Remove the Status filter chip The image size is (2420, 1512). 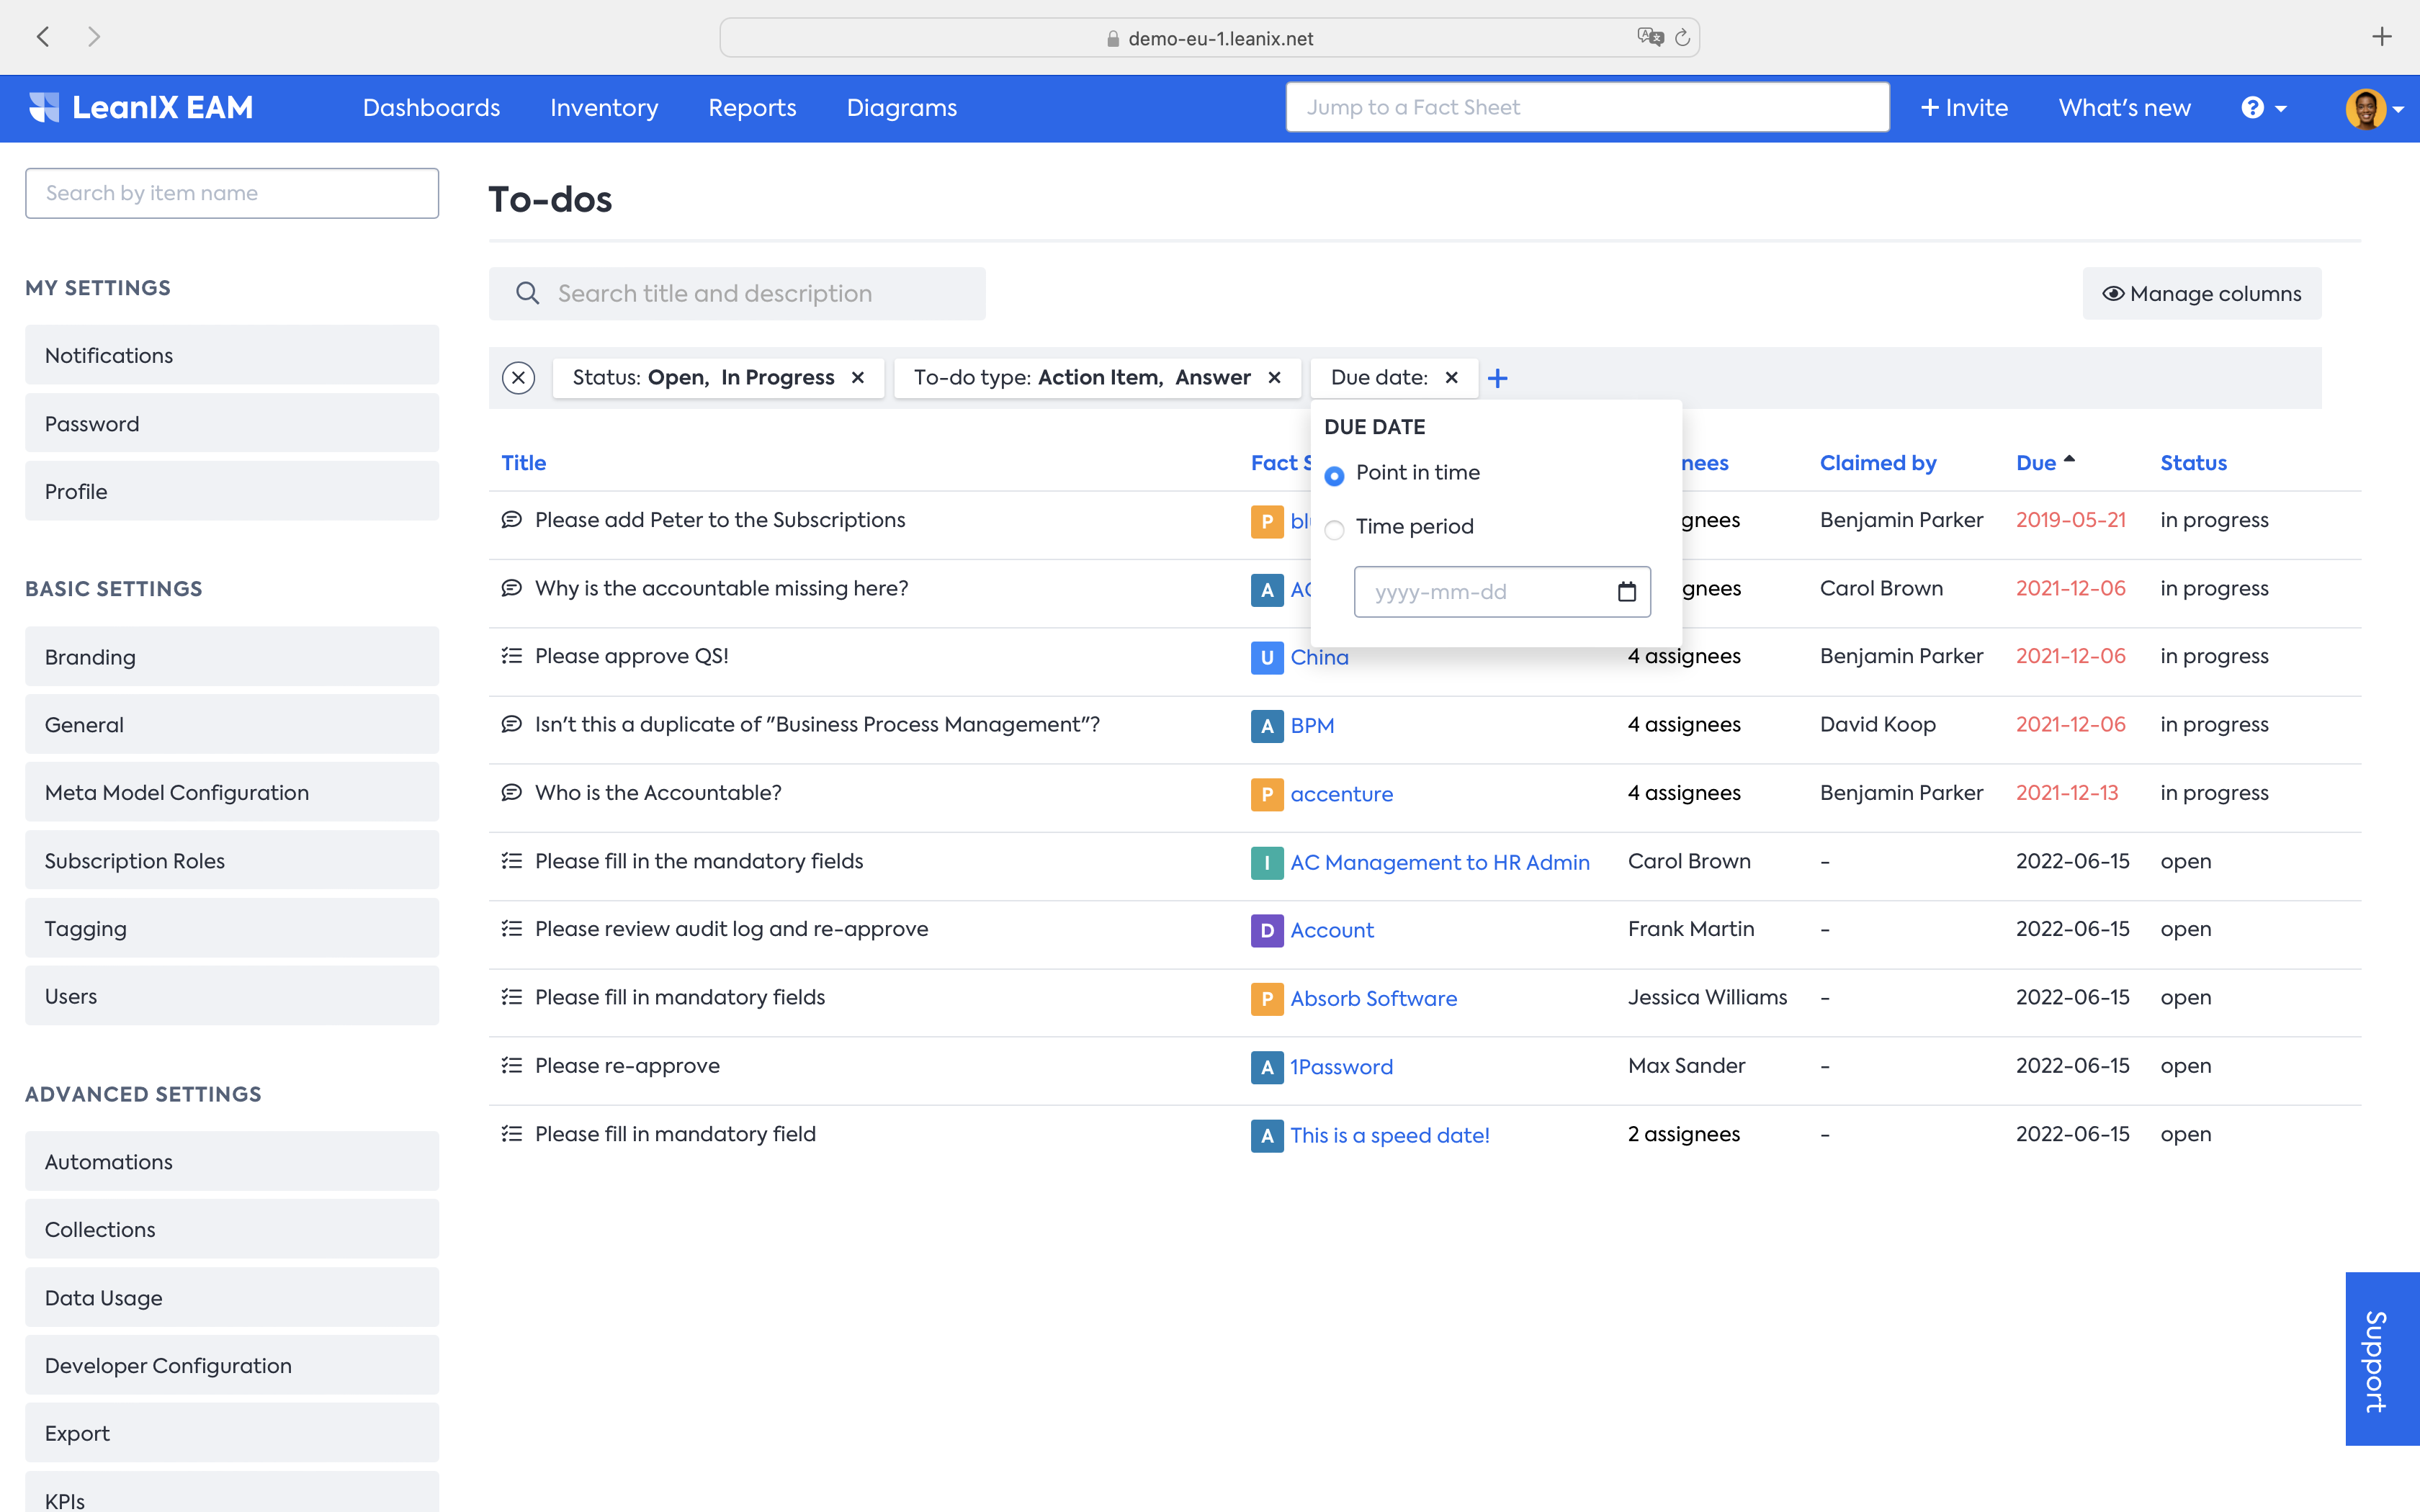857,378
